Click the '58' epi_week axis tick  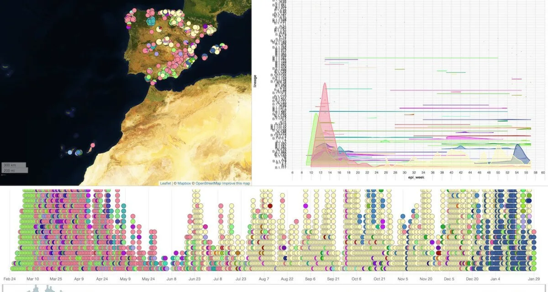(x=535, y=173)
